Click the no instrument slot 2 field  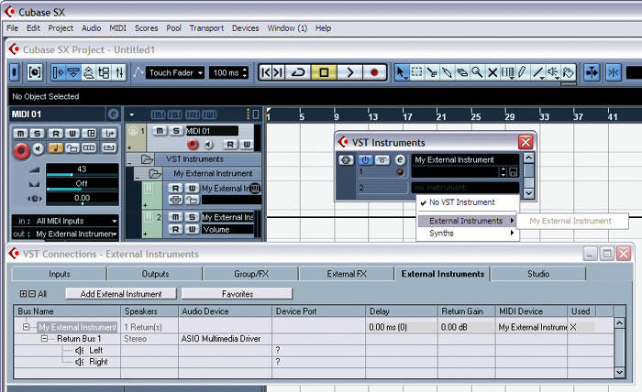(x=465, y=188)
